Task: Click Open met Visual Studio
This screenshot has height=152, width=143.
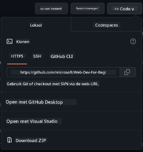Action: 32,121
